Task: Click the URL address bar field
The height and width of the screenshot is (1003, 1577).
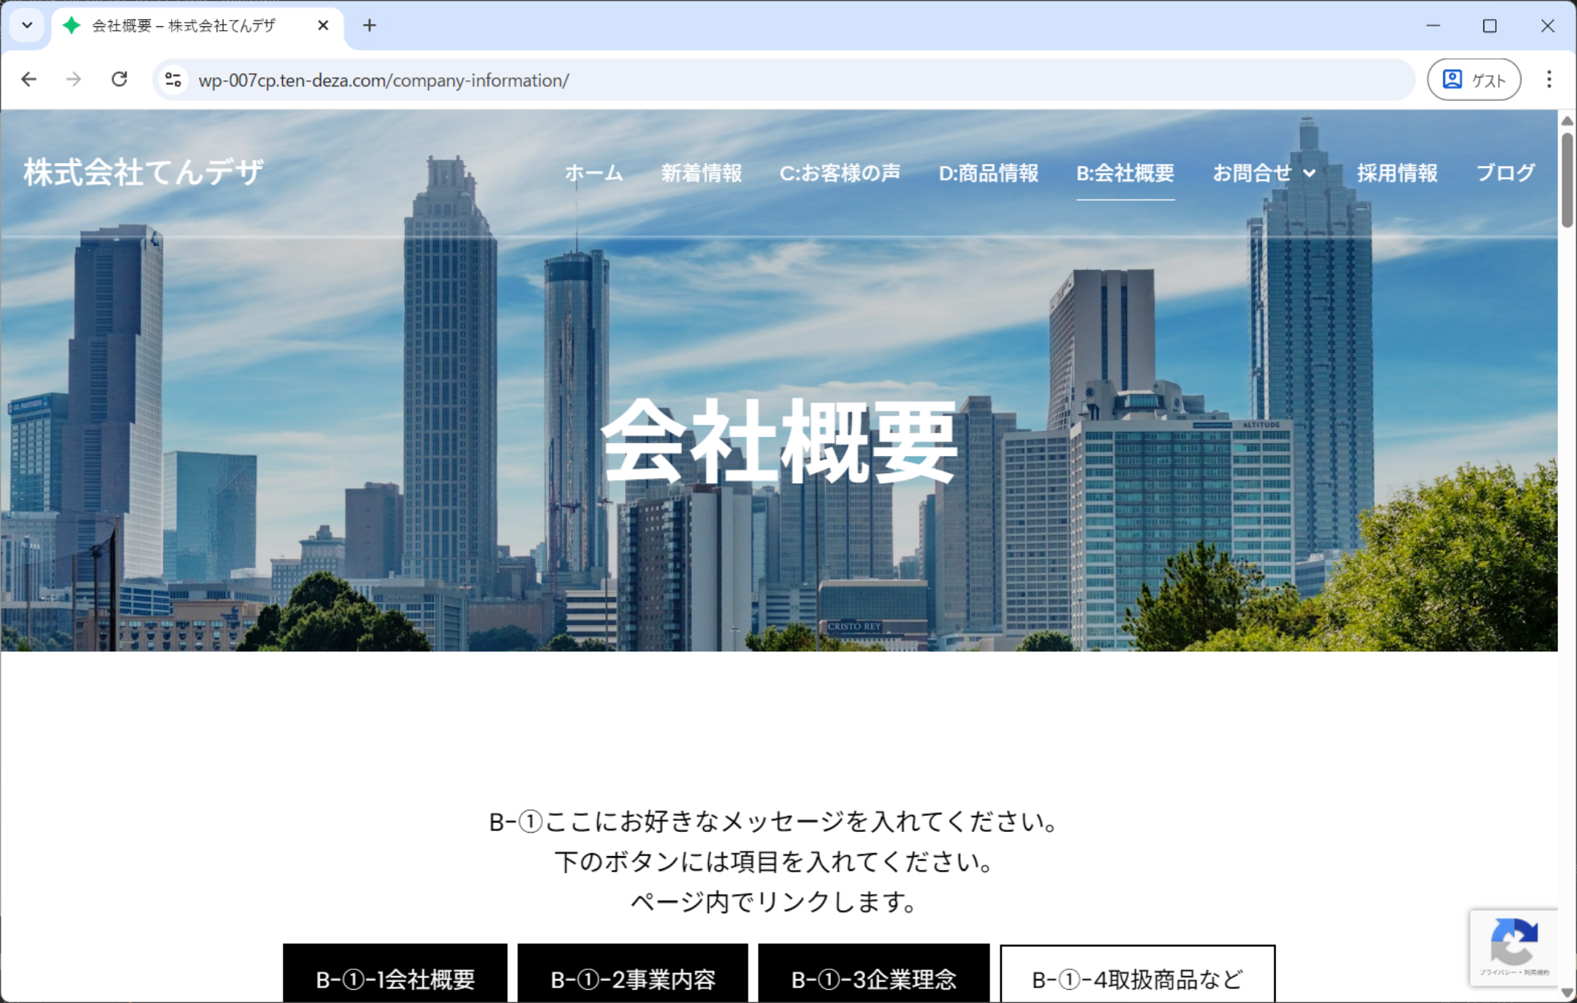Action: (x=731, y=80)
